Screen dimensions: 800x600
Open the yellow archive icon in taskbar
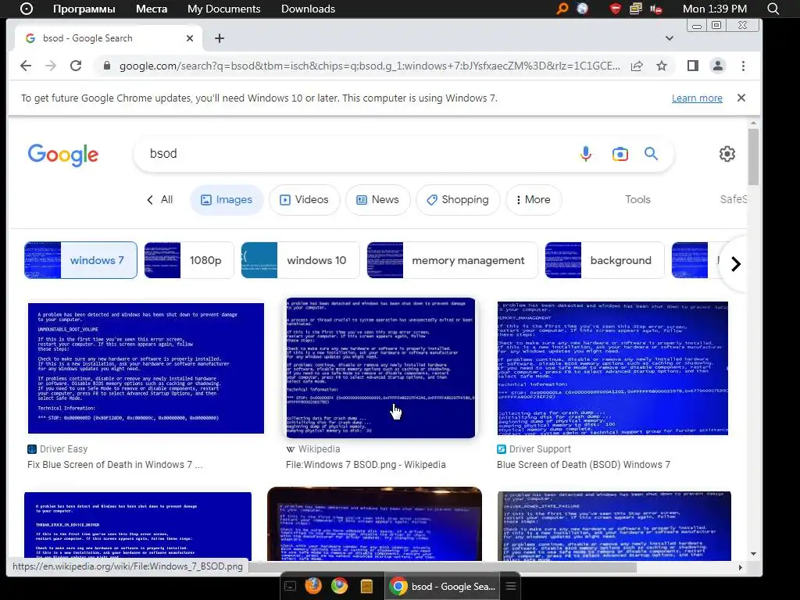point(366,586)
